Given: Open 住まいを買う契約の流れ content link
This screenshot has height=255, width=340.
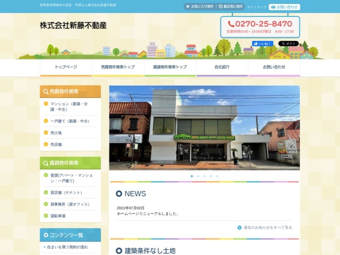Looking at the screenshot, I should [67, 247].
